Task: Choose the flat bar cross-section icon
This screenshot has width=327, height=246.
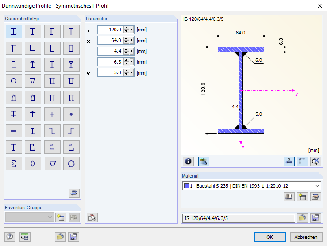Action: (x=14, y=131)
